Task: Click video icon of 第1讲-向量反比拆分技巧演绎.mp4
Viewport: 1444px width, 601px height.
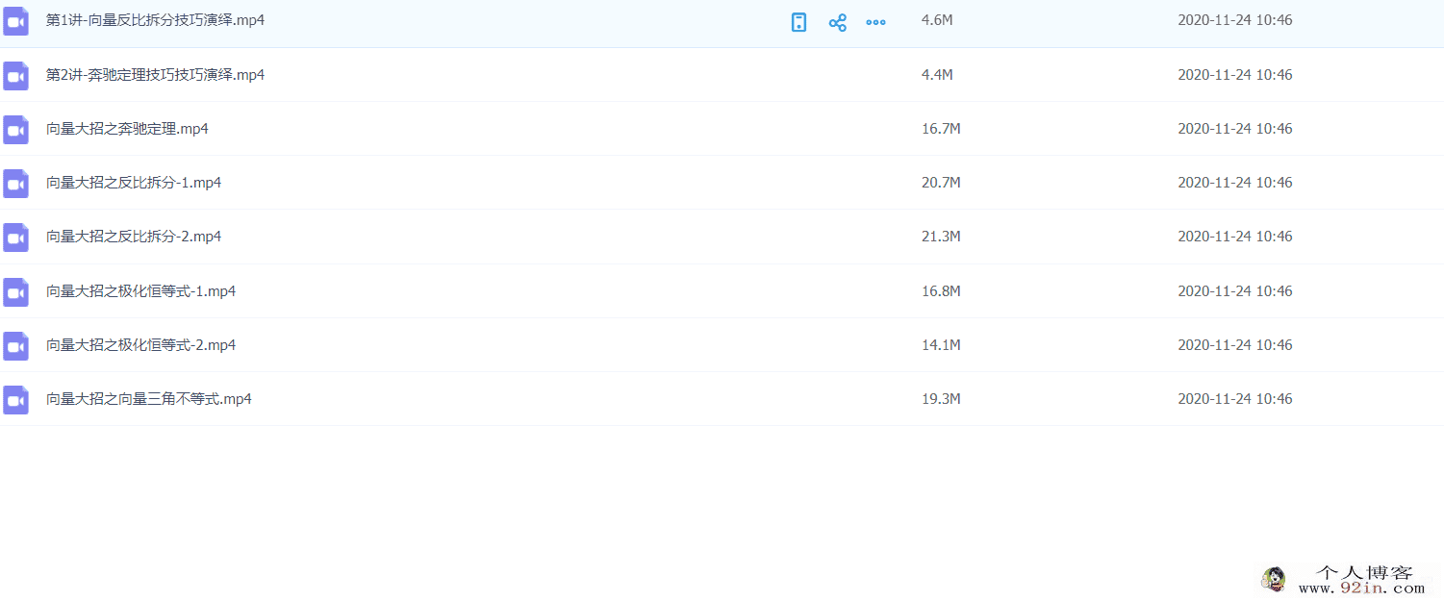Action: point(16,21)
